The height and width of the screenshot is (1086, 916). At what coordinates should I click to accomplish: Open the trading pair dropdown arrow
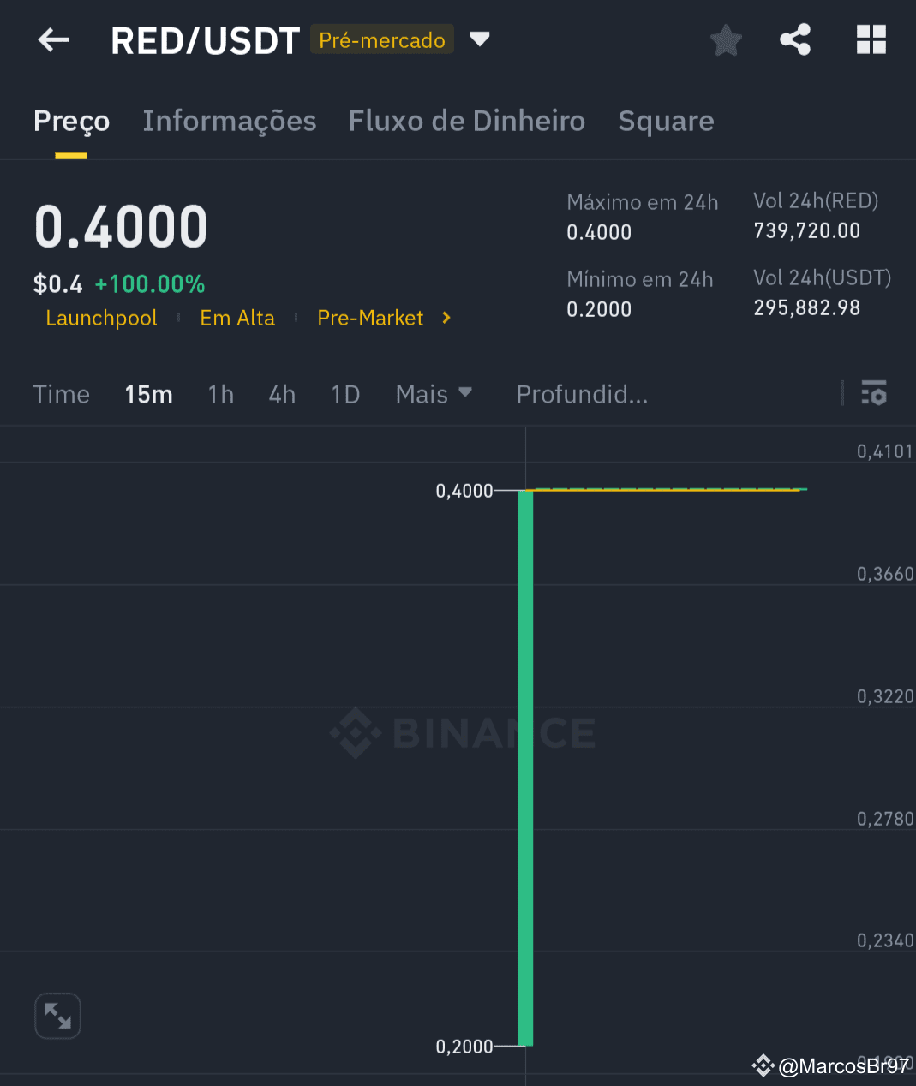tap(480, 39)
